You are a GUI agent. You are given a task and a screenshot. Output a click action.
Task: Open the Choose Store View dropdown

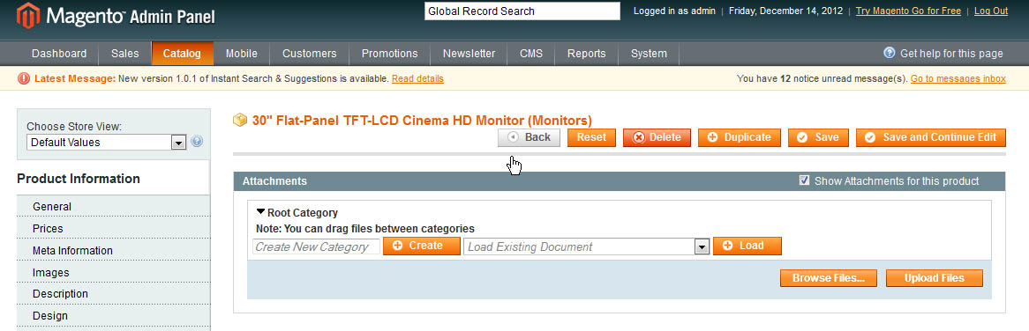pyautogui.click(x=107, y=142)
